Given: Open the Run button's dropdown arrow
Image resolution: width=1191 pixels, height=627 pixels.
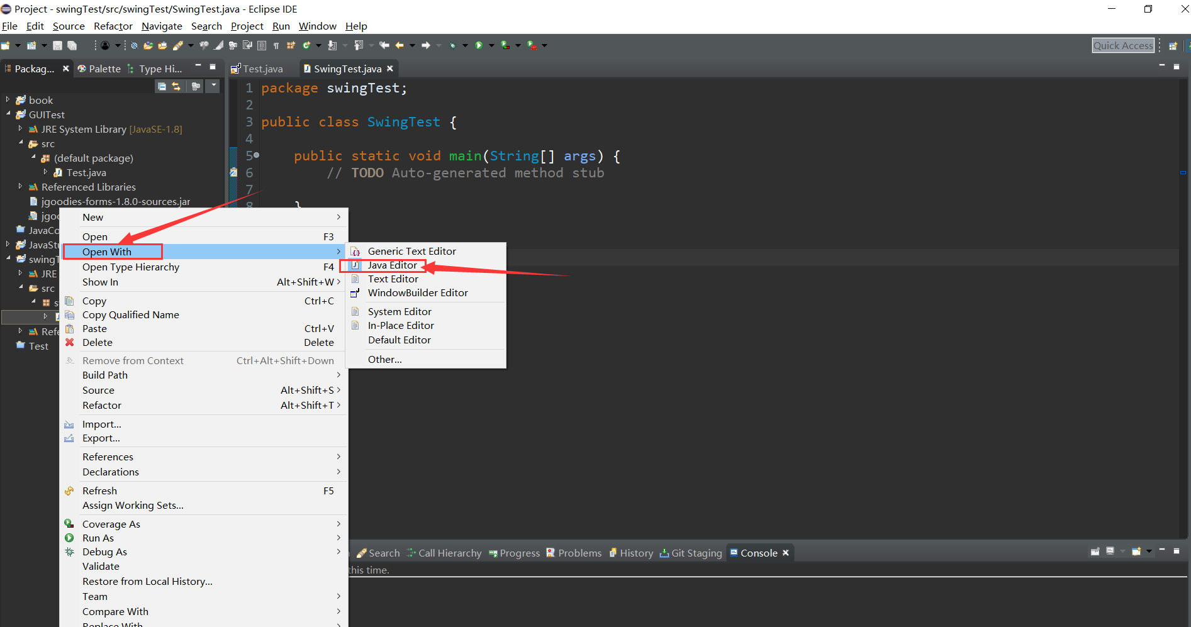Looking at the screenshot, I should [x=491, y=45].
